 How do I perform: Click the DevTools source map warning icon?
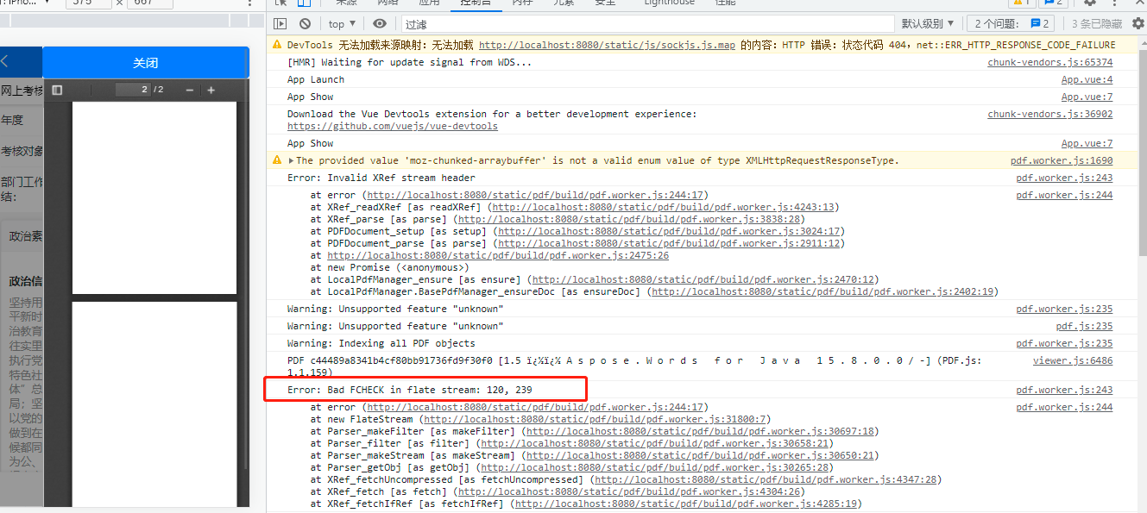pyautogui.click(x=277, y=45)
